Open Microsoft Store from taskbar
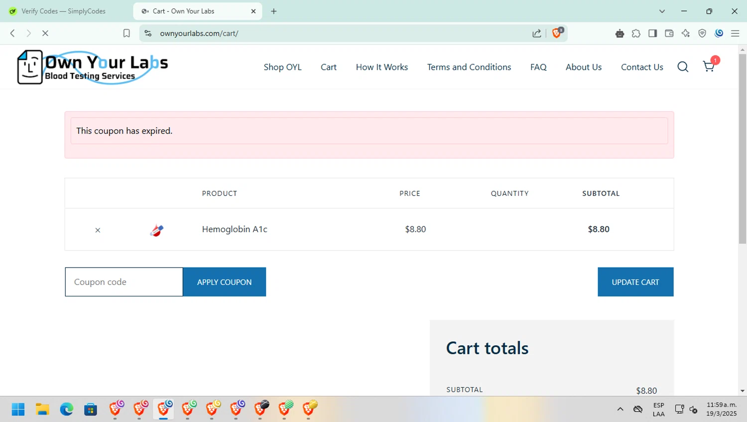Screen dimensions: 747x422 click(91, 409)
